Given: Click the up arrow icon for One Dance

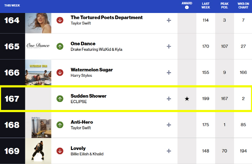Looking at the screenshot, I should [x=60, y=46].
